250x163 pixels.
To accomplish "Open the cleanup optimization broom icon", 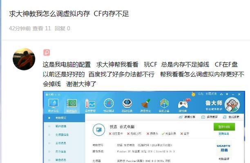I will pyautogui.click(x=145, y=104).
